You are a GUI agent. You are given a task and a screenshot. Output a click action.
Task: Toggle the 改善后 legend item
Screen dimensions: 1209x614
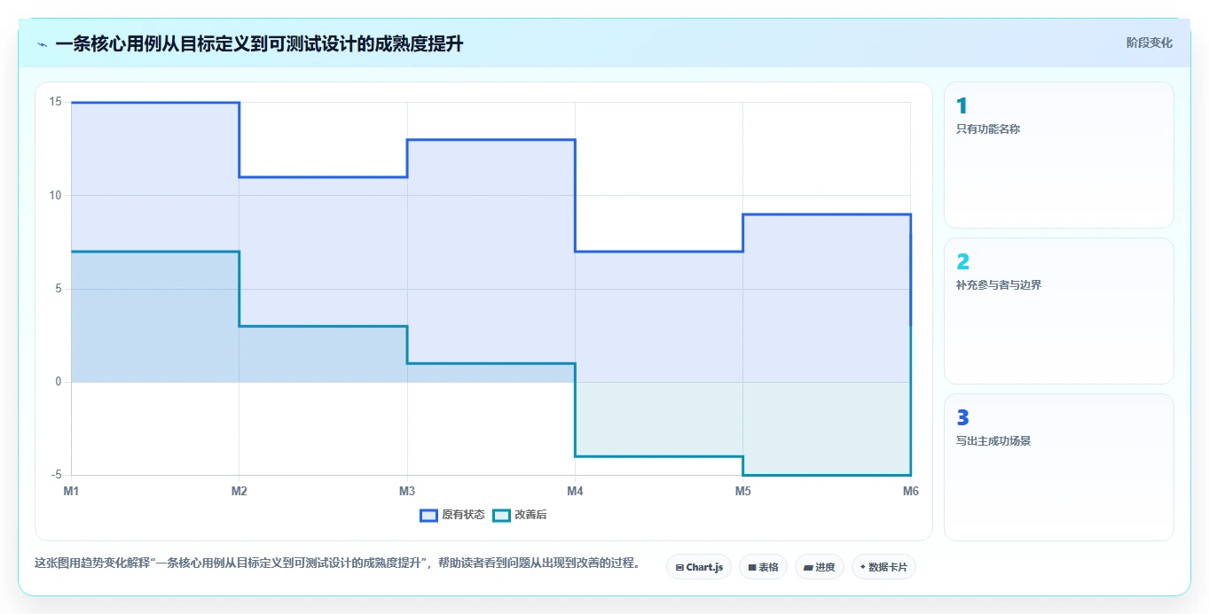pyautogui.click(x=521, y=515)
